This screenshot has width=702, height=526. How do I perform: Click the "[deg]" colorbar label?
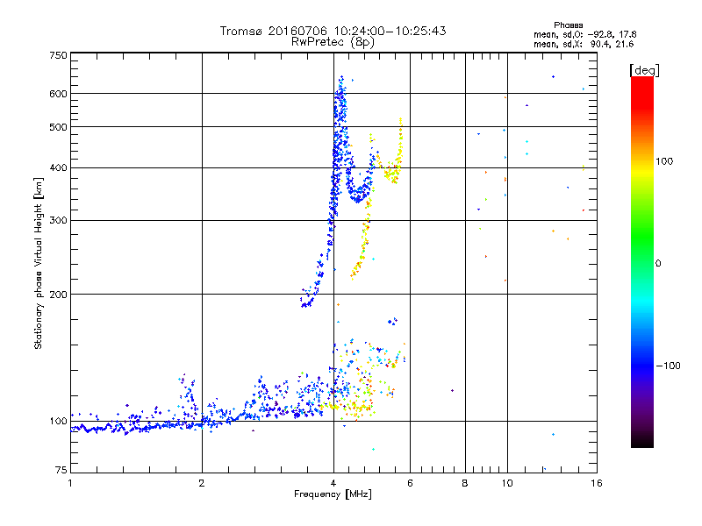(644, 70)
